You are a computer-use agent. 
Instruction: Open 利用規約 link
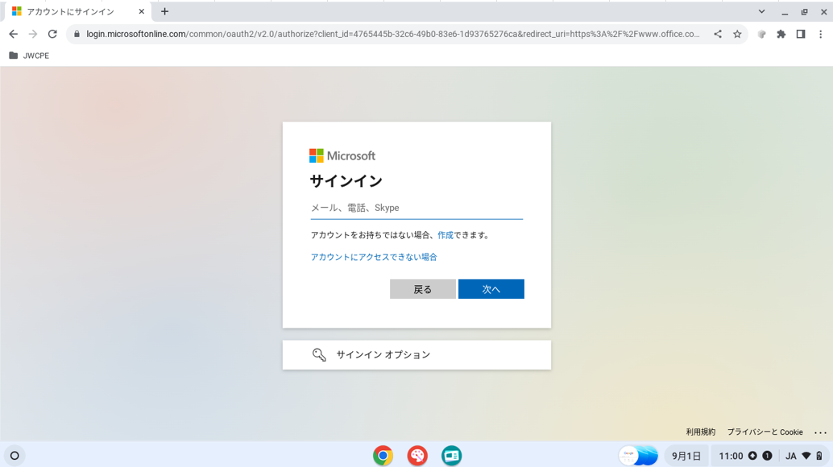coord(701,432)
